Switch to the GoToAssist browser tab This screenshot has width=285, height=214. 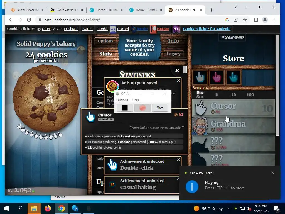(x=67, y=10)
